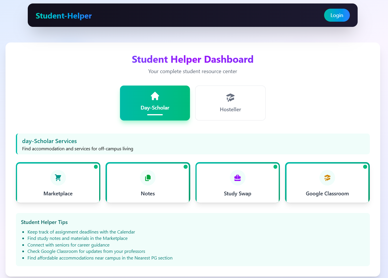Image resolution: width=388 pixels, height=278 pixels.
Task: Click tip about affordable accommodations in Nearest PG section
Action: click(100, 258)
